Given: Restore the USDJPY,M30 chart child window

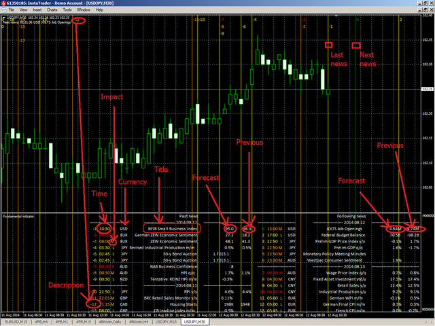Looking at the screenshot, I should (425, 10).
